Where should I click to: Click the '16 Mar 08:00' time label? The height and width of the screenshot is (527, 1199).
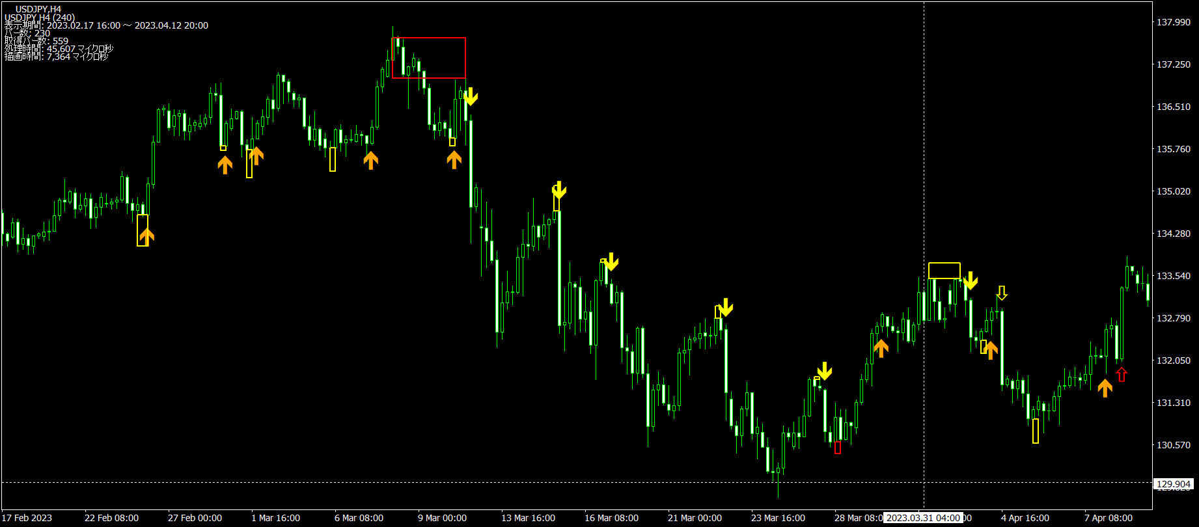pos(611,518)
